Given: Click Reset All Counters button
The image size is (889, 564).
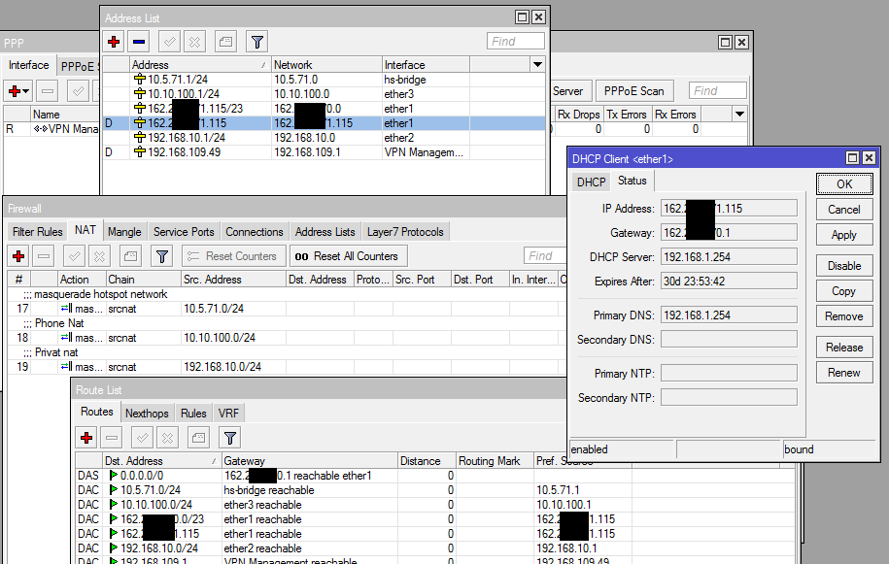Looking at the screenshot, I should (x=347, y=256).
